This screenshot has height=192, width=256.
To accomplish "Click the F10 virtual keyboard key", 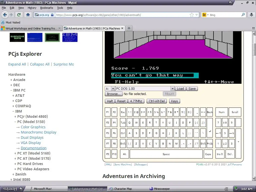I will coord(114,154).
